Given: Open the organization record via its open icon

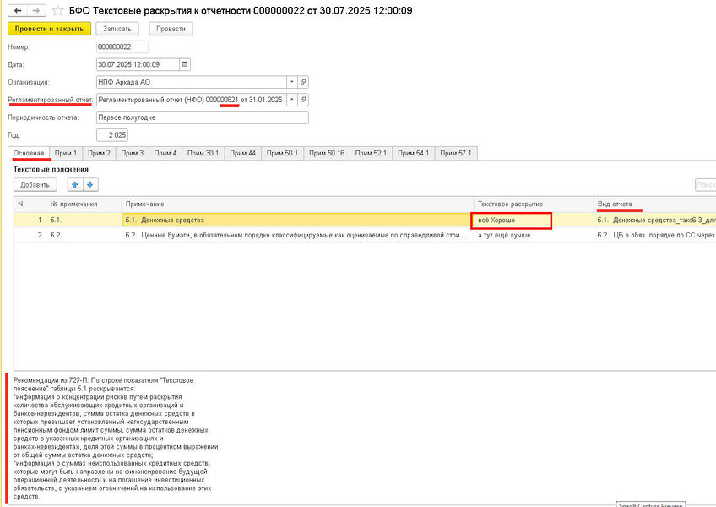Looking at the screenshot, I should (304, 82).
